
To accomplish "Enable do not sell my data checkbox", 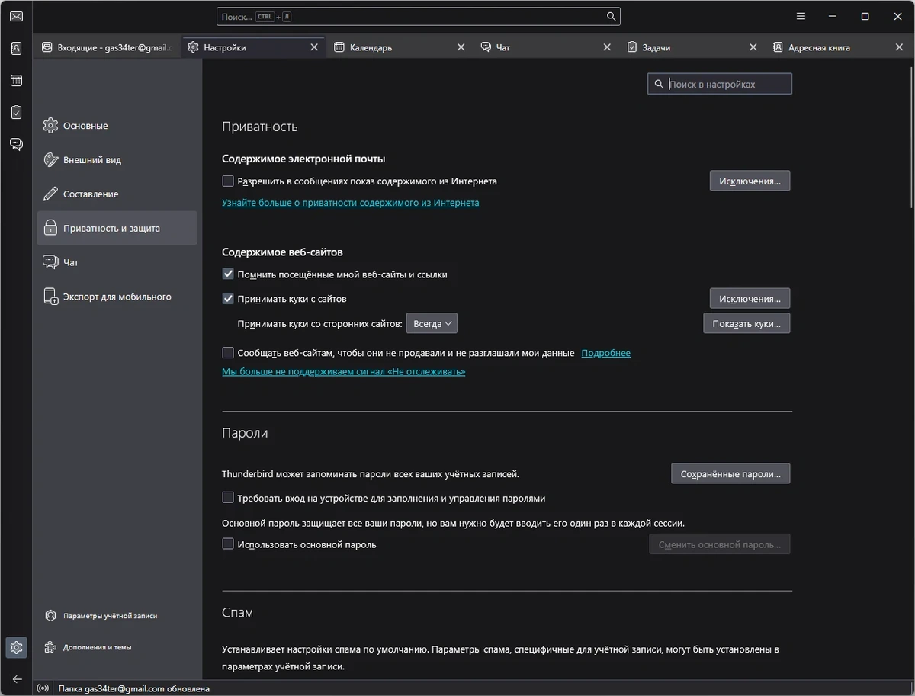I will 228,353.
